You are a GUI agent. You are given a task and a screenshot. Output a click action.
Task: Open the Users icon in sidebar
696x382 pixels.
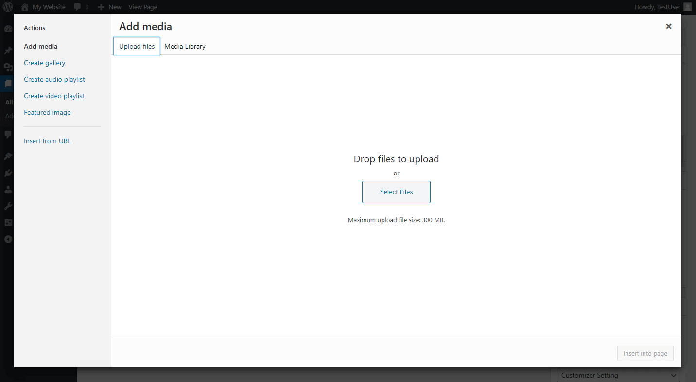coord(8,190)
